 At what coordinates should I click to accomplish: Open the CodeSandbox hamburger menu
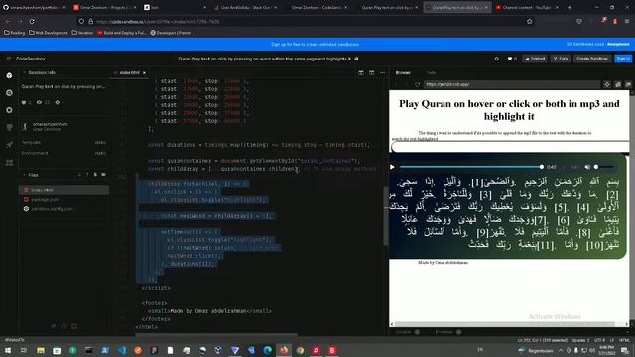pyautogui.click(x=9, y=59)
